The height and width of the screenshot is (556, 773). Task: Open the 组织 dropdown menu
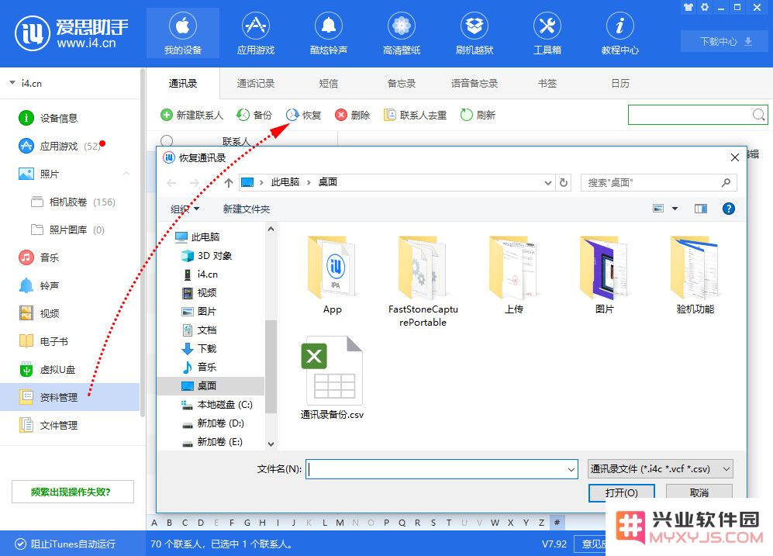(185, 209)
